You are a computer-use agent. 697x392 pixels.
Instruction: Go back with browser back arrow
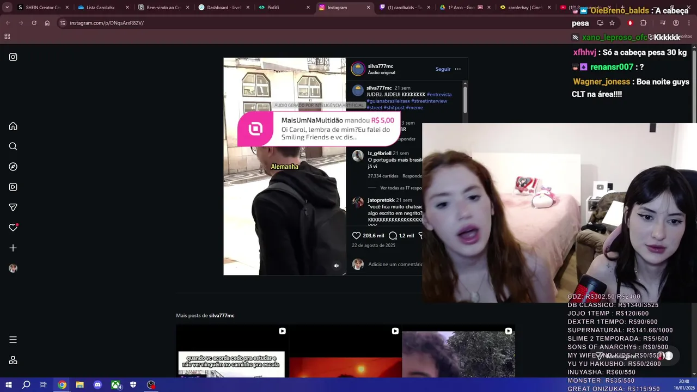(8, 23)
